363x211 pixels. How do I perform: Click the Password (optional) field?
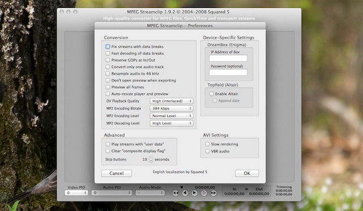(x=228, y=72)
